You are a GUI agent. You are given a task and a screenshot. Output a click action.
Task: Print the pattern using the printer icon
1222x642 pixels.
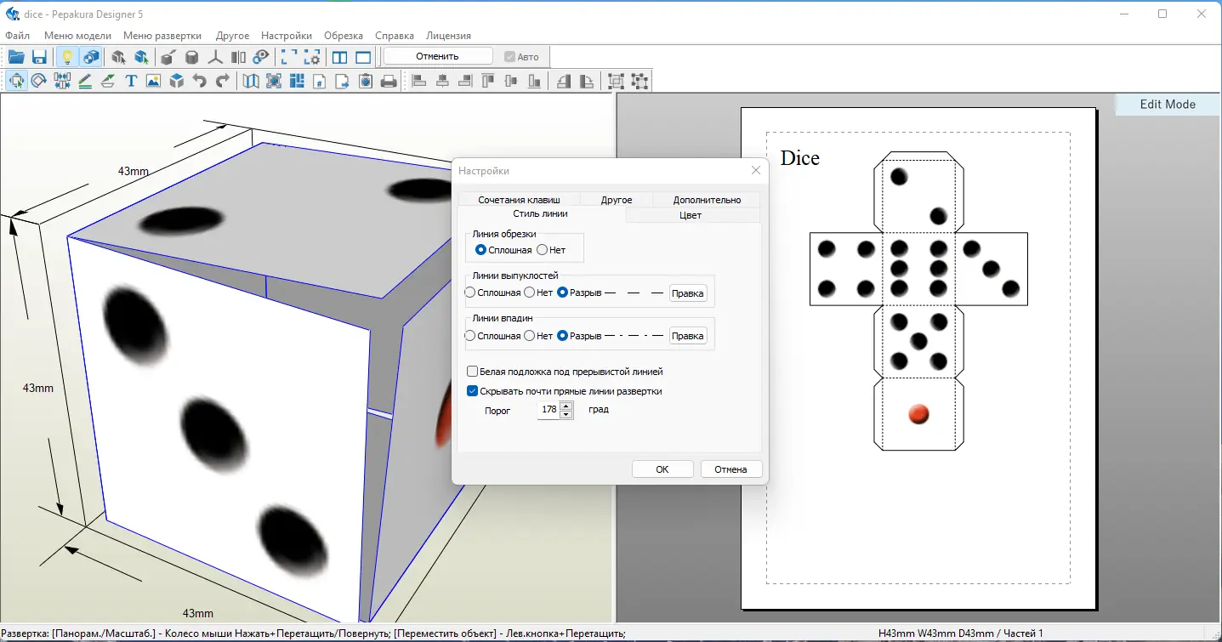click(x=389, y=81)
